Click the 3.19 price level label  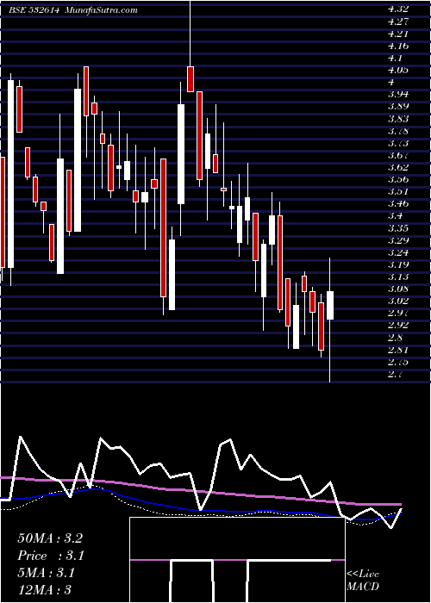[398, 265]
